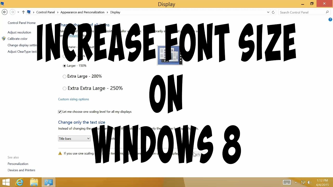Open File Explorer from the taskbar
The width and height of the screenshot is (333, 187).
coord(34,182)
